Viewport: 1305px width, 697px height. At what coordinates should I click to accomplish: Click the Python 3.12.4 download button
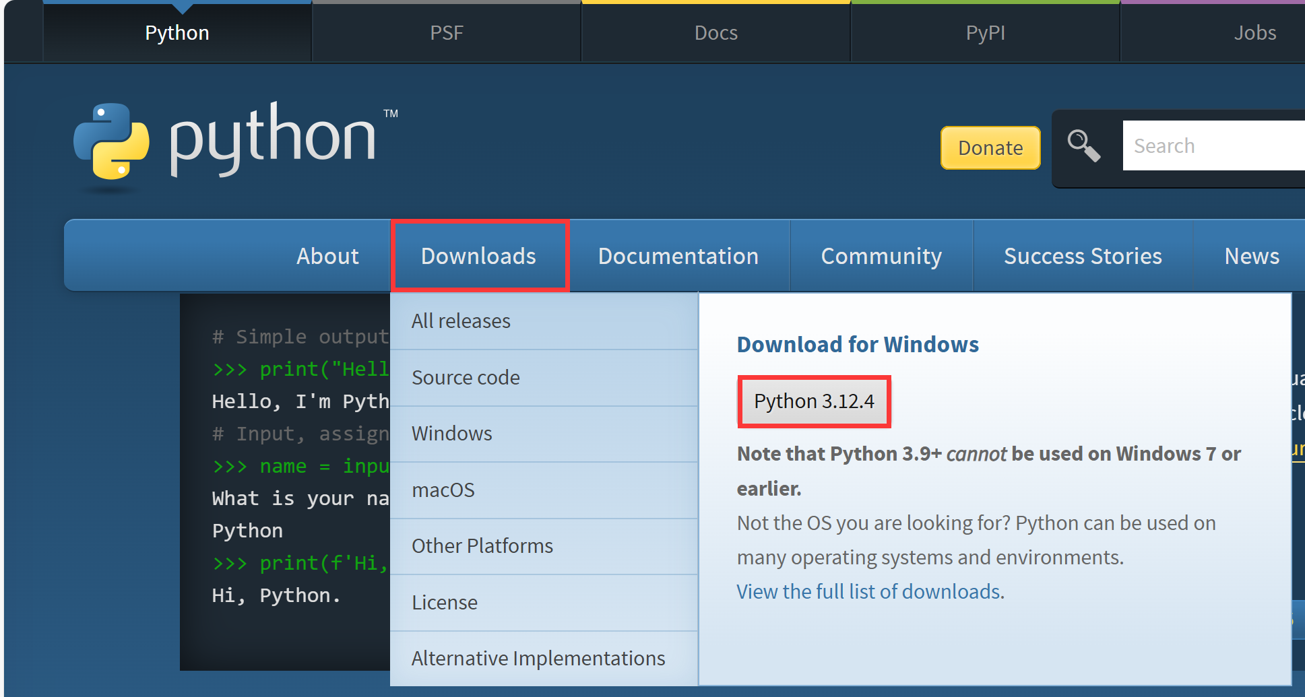tap(814, 401)
